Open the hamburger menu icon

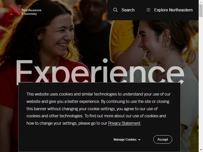tap(148, 10)
